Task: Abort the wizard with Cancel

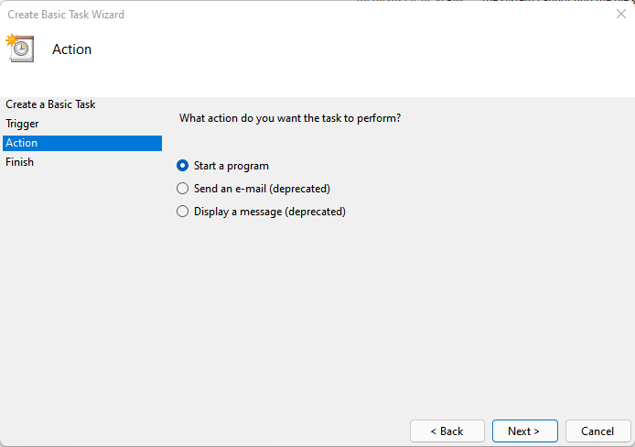Action: pos(597,431)
